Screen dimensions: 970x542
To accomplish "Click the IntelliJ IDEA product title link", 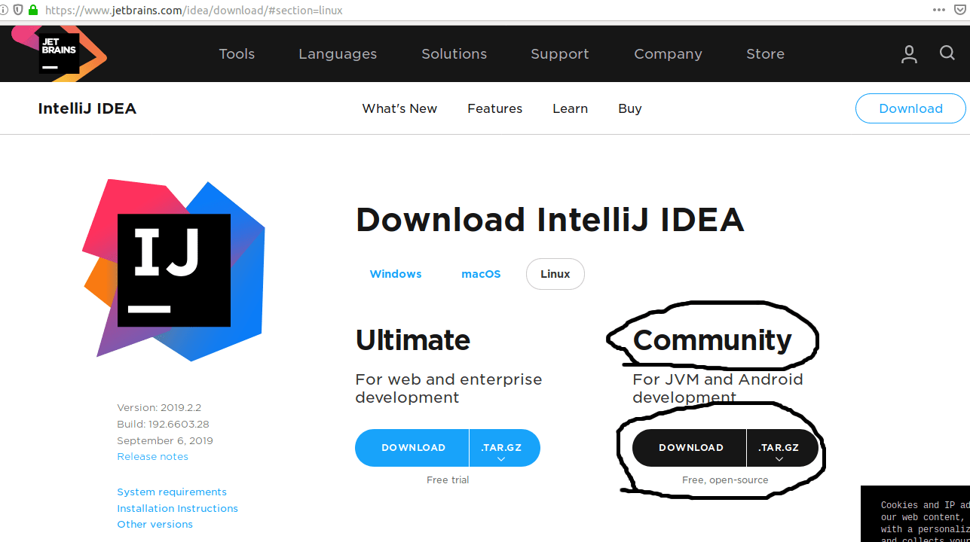I will coord(87,108).
